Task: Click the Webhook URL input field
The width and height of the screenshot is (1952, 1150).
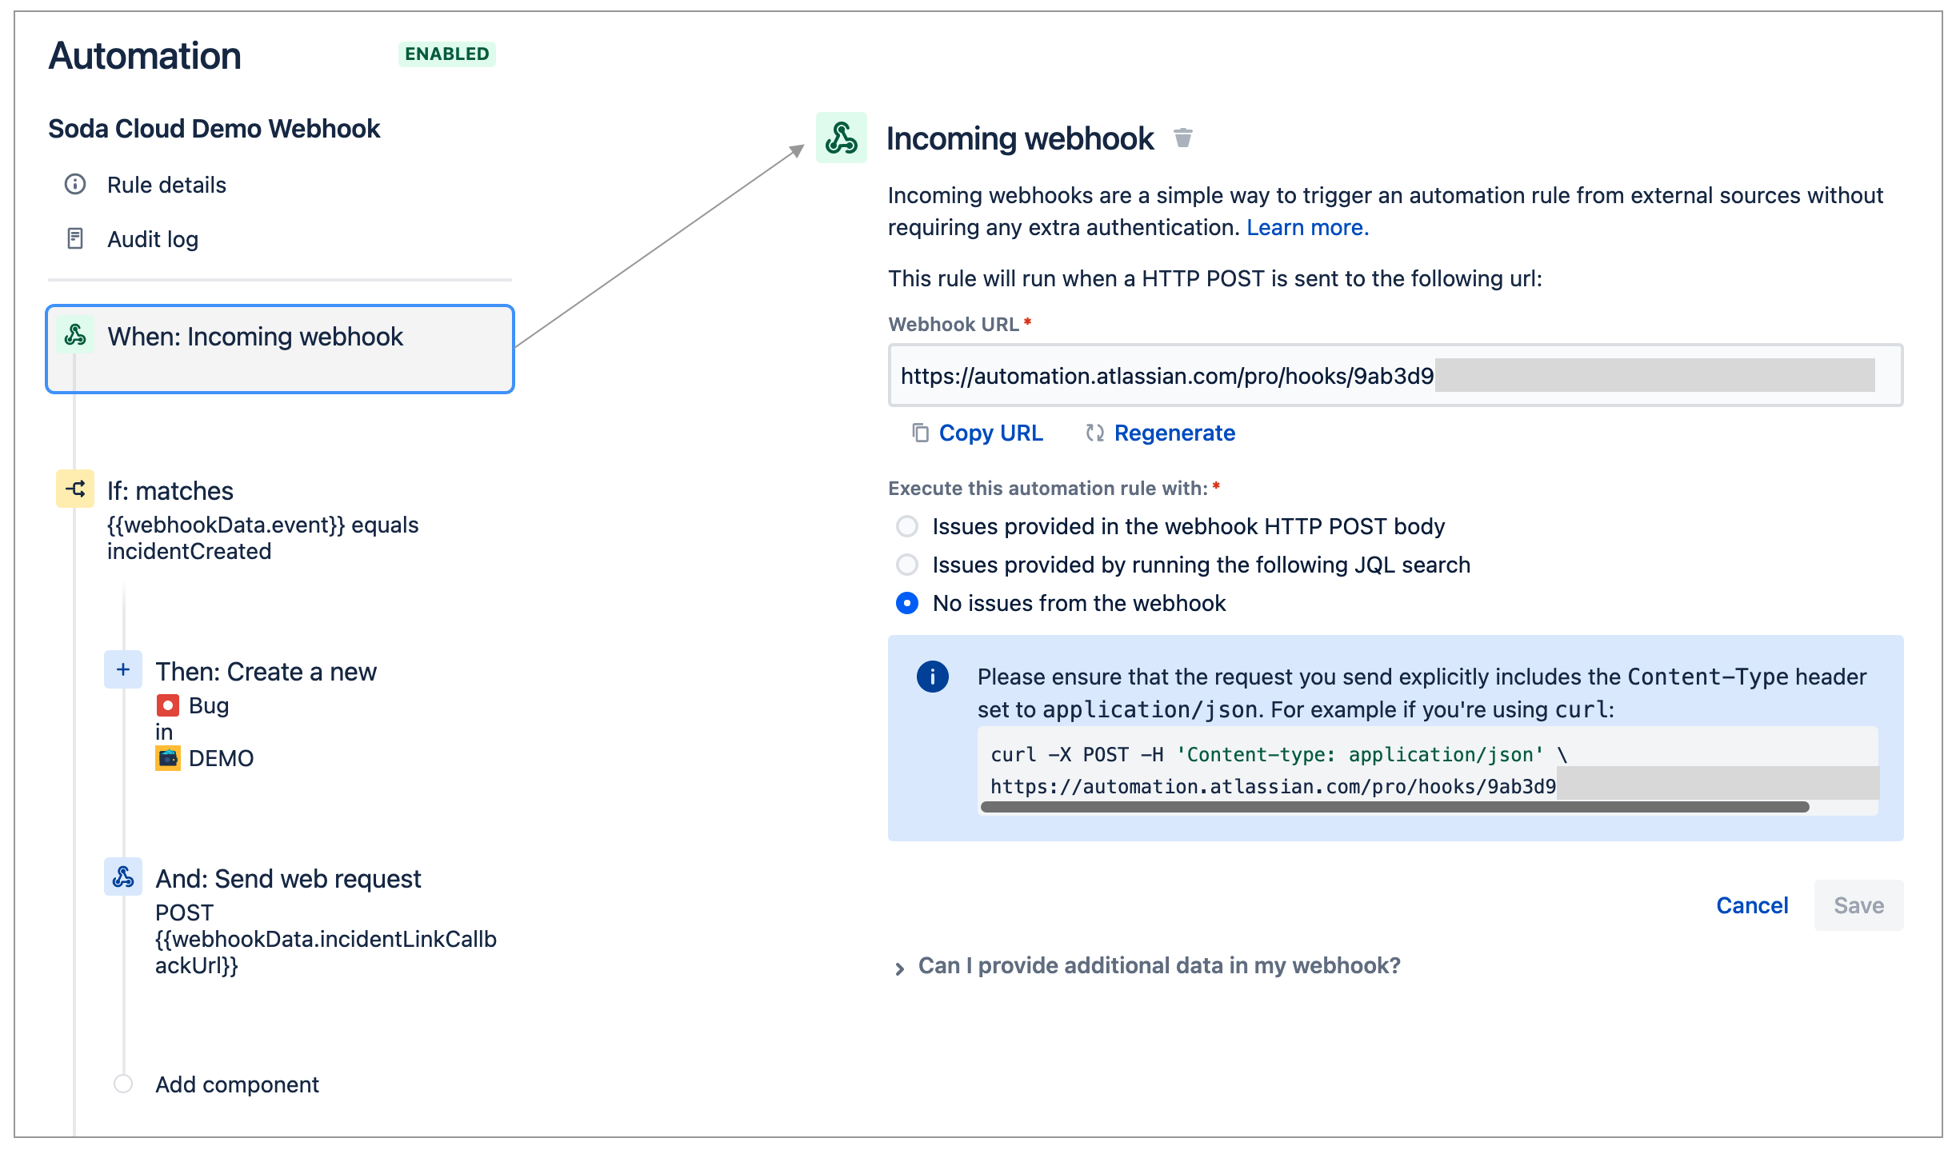Action: [1395, 375]
